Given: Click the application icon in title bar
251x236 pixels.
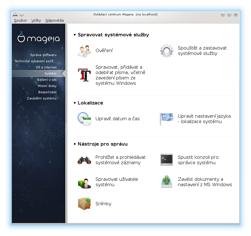Looking at the screenshot, I should [x=15, y=14].
